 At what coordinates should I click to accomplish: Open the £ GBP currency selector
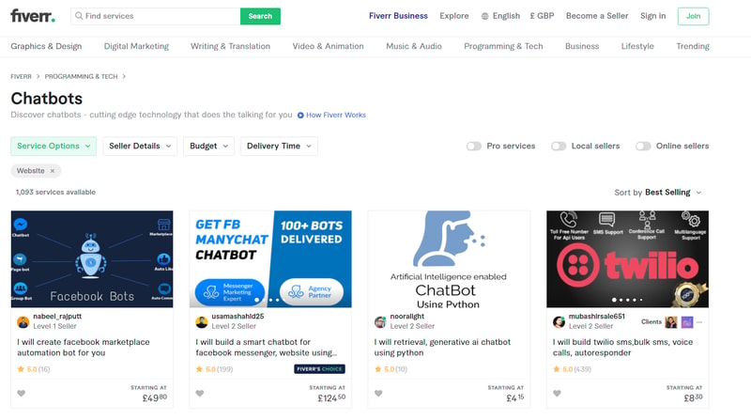(x=542, y=16)
